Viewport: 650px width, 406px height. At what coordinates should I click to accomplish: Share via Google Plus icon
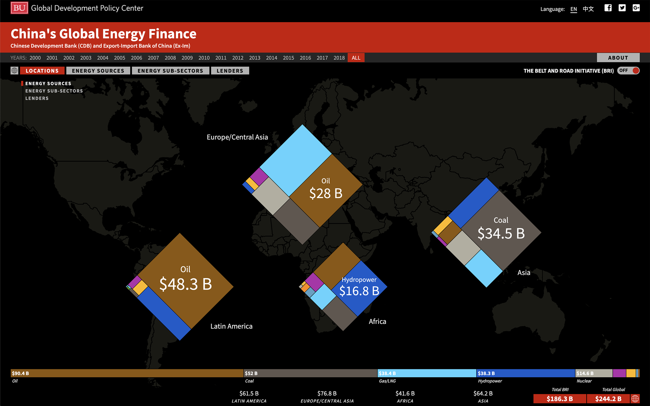click(x=636, y=8)
